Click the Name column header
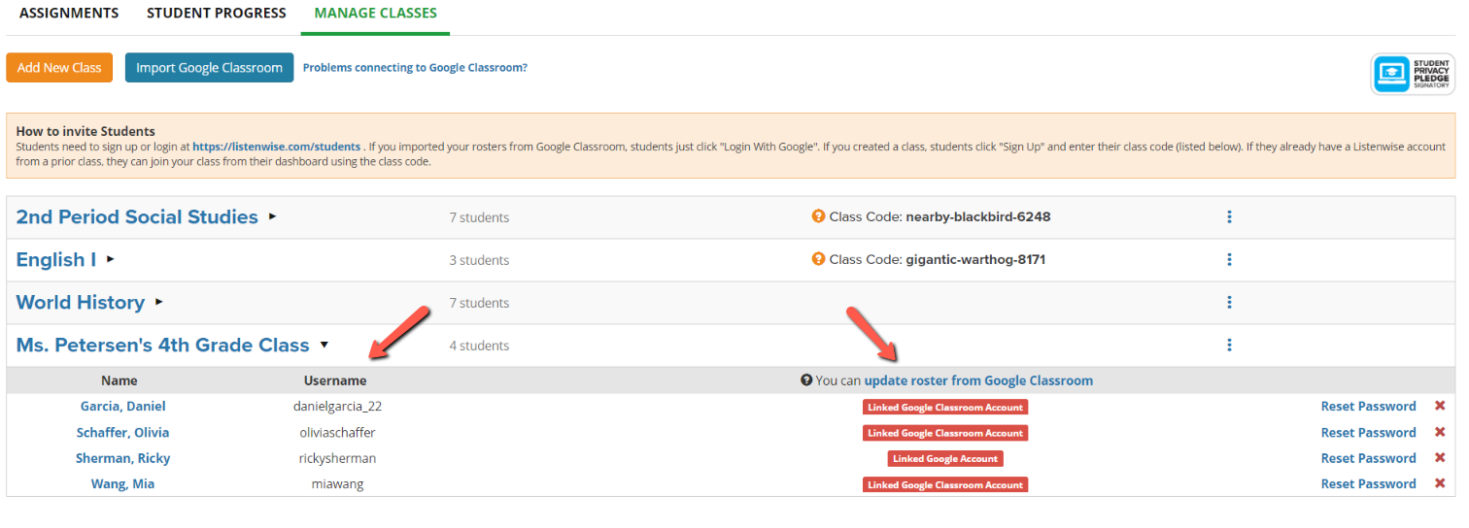1469x528 pixels. [120, 380]
